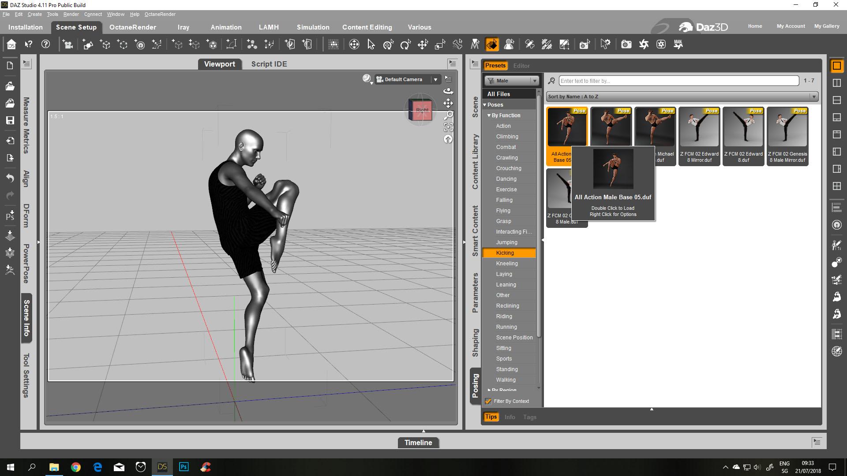Click the Undo arrow in left sidebar

tap(10, 178)
